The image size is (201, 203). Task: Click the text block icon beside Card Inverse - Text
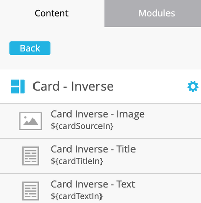coord(30,191)
